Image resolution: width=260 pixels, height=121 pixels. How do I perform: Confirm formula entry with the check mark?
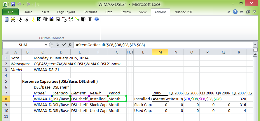(x=64, y=45)
